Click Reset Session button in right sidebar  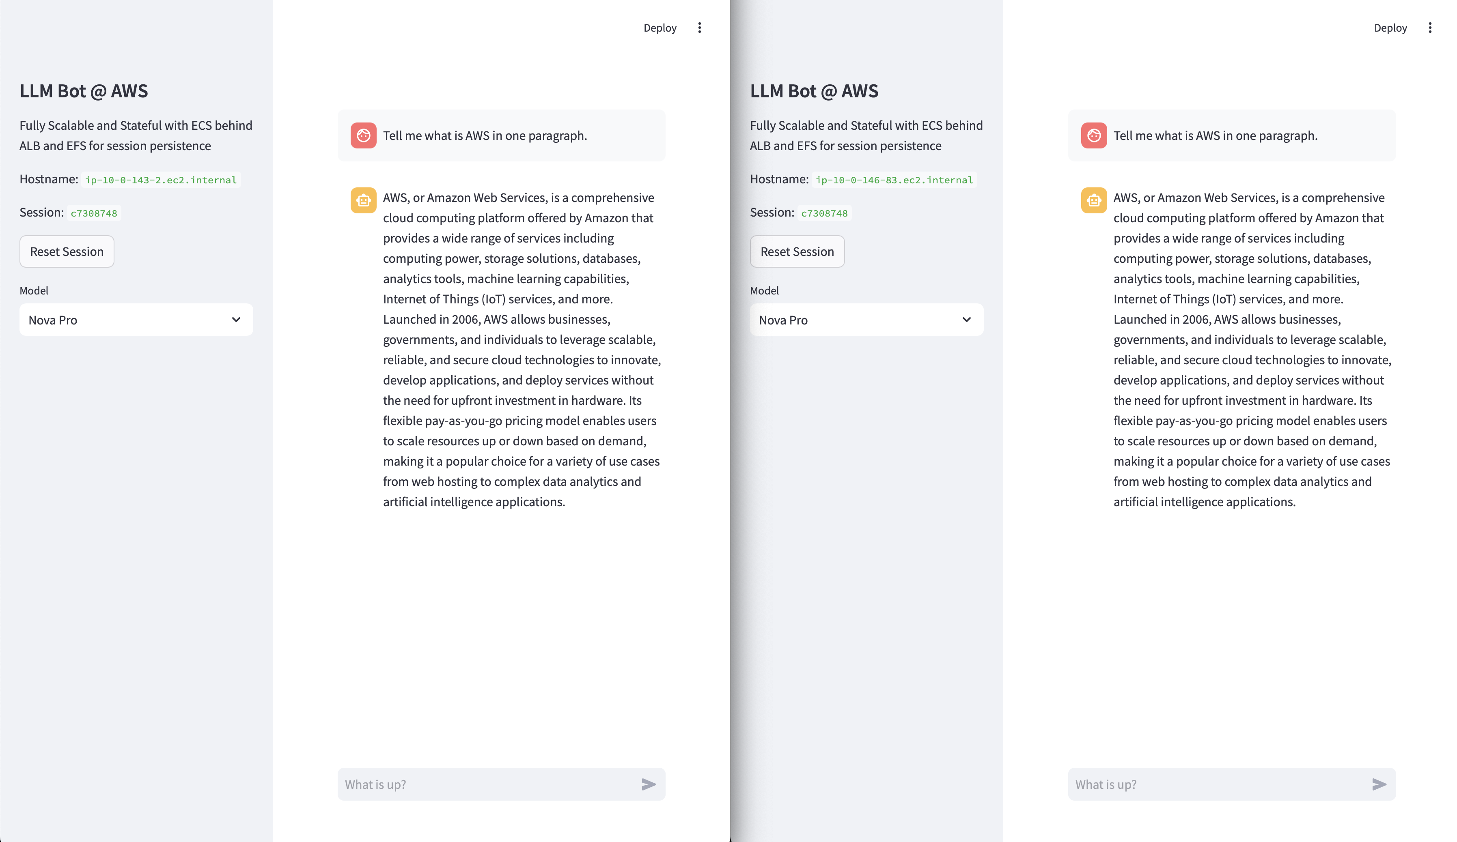(797, 251)
